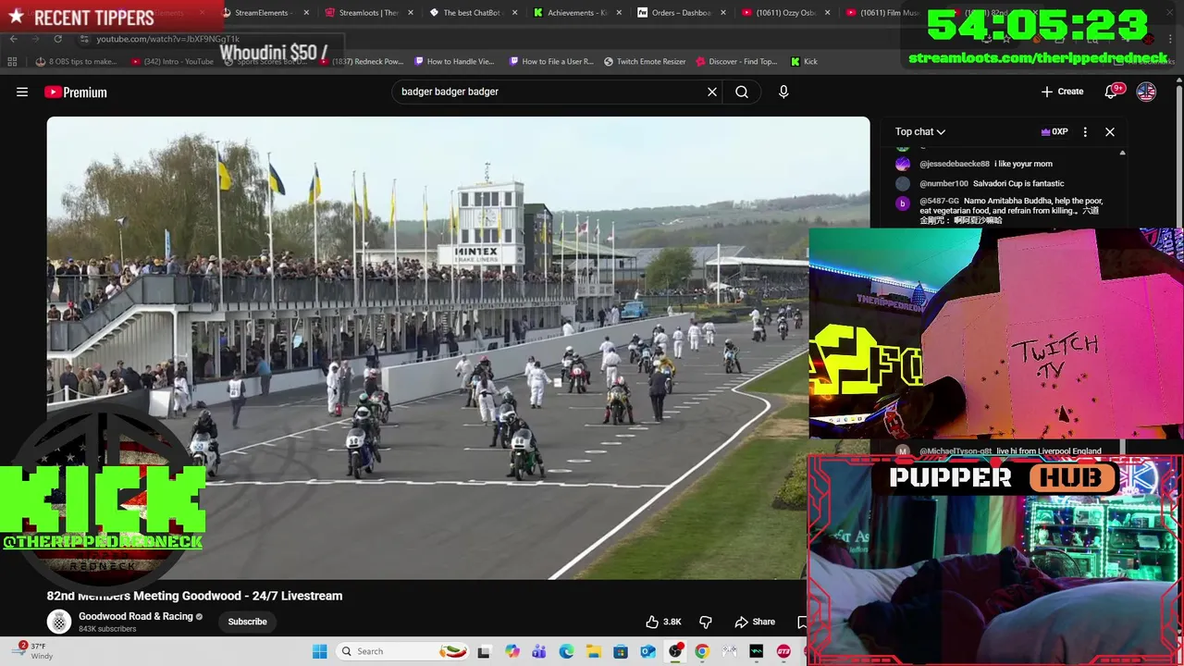This screenshot has width=1184, height=666.
Task: Go to the YouTube Premium home logo
Action: pos(76,92)
